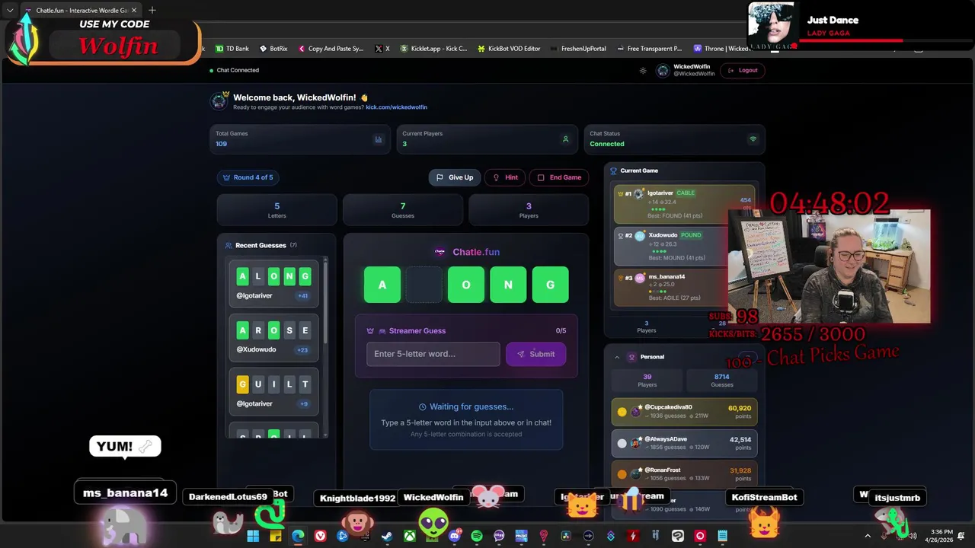Open the BotRix bookmark
This screenshot has width=975, height=548.
(273, 49)
